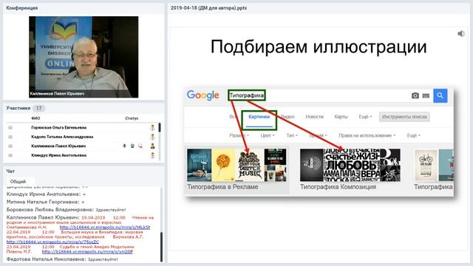The height and width of the screenshot is (266, 473).
Task: Click the Статус column header
Action: coord(132,118)
